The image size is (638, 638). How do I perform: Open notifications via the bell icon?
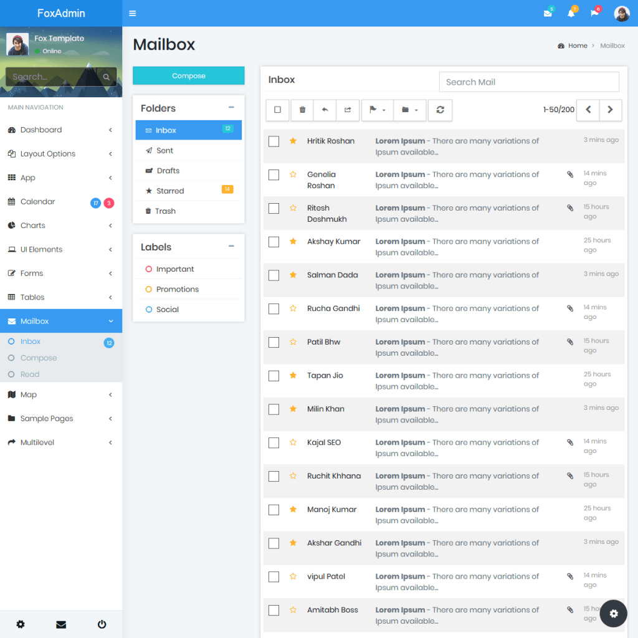(x=572, y=12)
